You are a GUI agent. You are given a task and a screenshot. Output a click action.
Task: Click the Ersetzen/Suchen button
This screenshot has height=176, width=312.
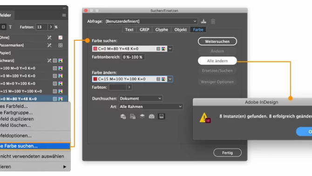click(x=217, y=70)
